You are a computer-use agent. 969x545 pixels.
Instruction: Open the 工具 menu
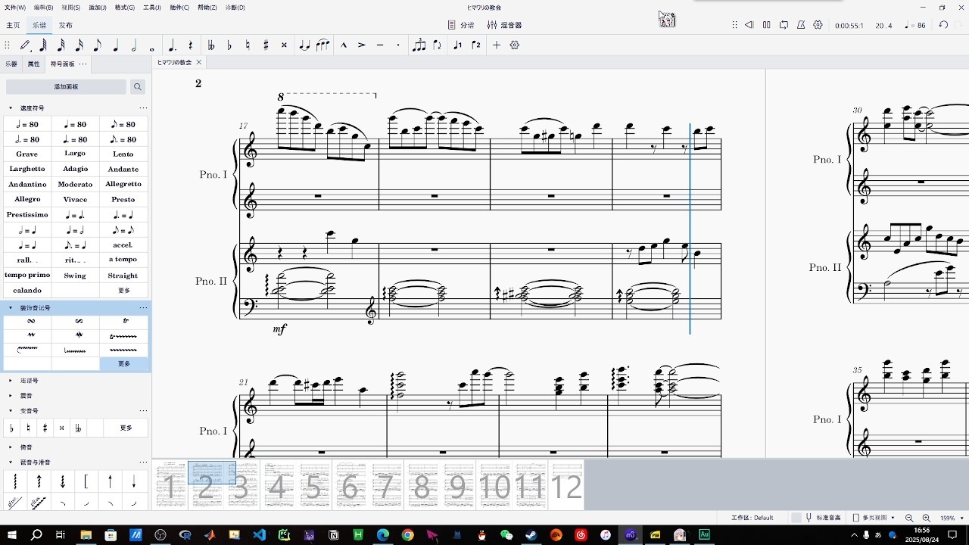pos(152,8)
